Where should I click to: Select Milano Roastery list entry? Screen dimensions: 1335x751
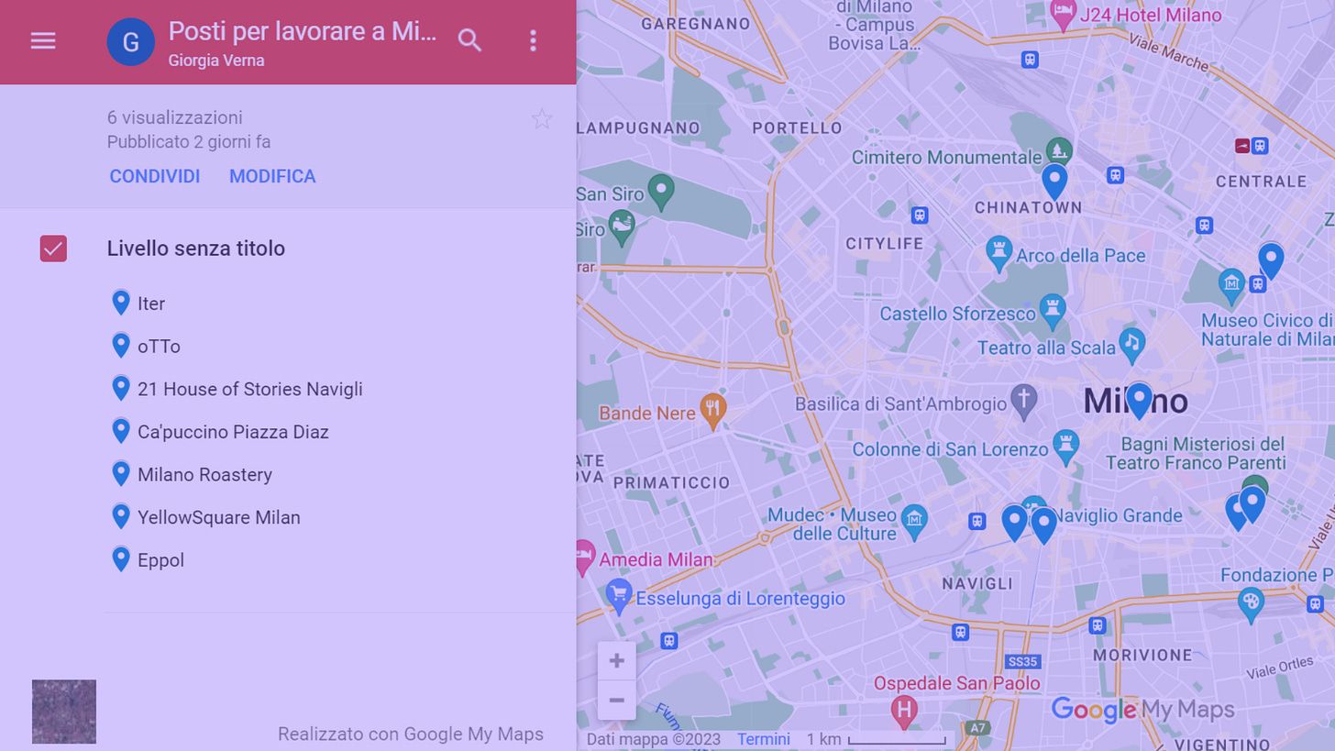pyautogui.click(x=204, y=475)
